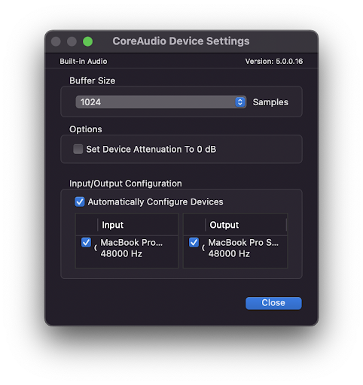Viewport: 363px width, 385px height.
Task: Click the Output column header
Action: 224,225
